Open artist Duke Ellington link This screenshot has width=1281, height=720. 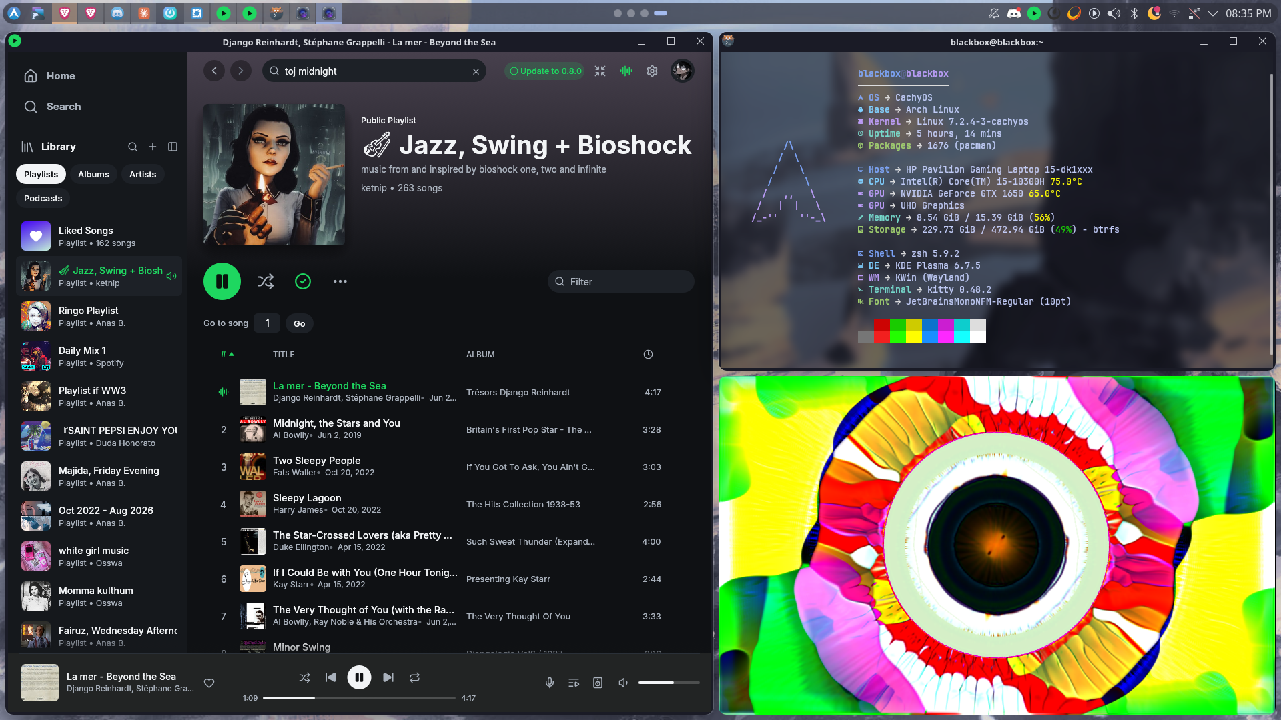(301, 547)
